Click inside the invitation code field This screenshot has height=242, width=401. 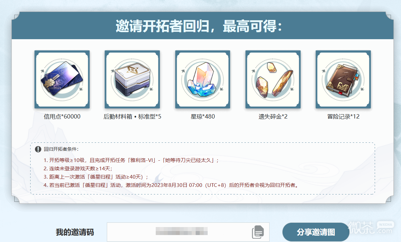point(188,232)
